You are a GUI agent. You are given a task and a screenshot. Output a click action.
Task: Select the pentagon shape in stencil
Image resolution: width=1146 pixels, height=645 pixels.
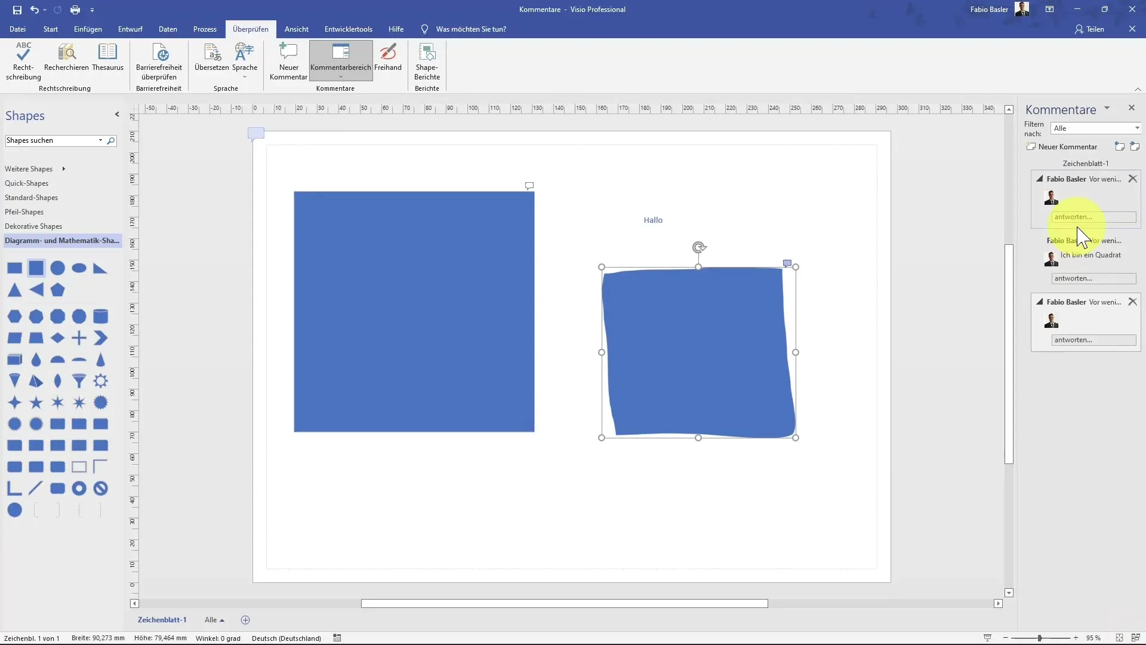(x=57, y=290)
